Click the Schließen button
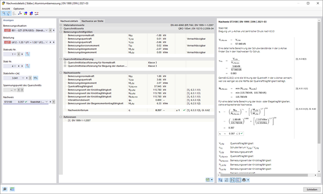 click(x=312, y=189)
